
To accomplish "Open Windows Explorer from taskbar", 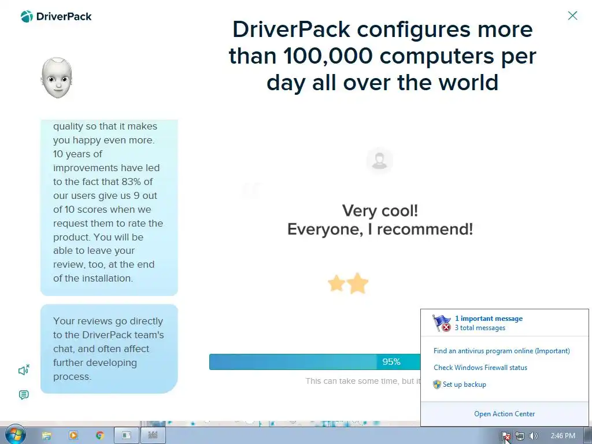I will (46, 436).
